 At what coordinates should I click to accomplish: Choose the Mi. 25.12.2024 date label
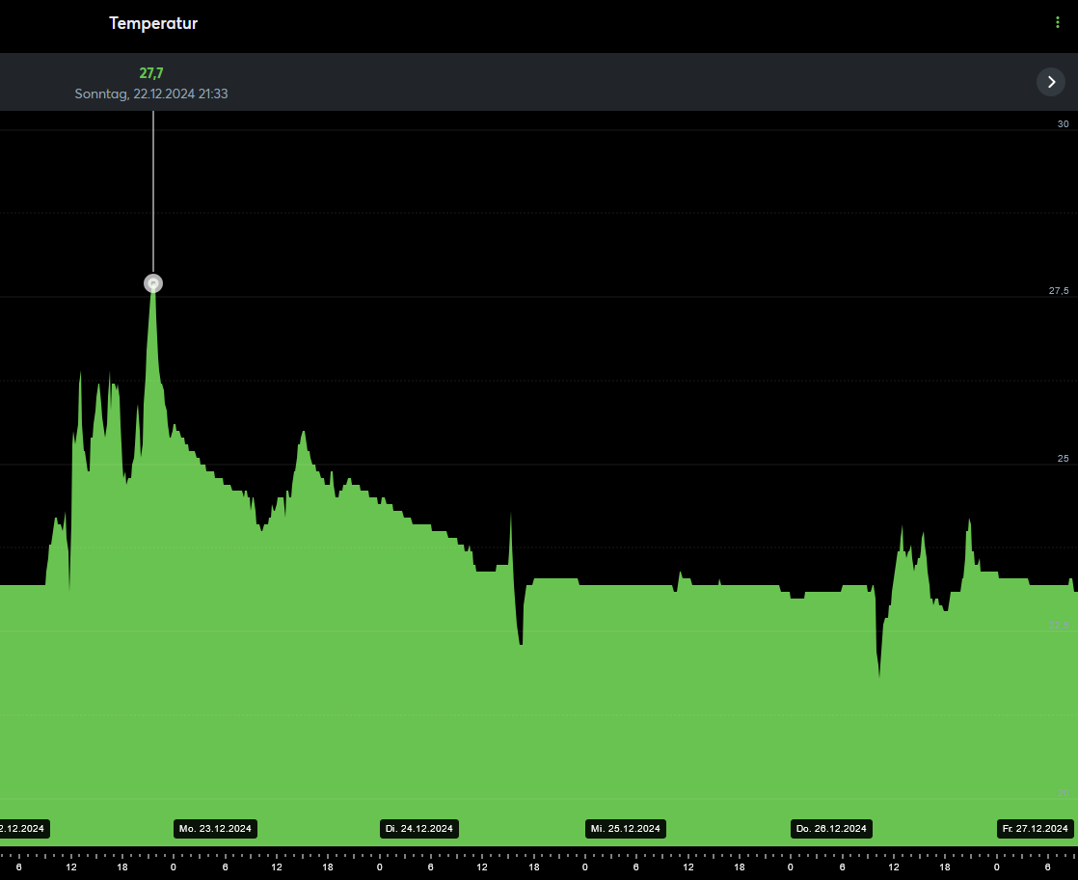(x=626, y=829)
